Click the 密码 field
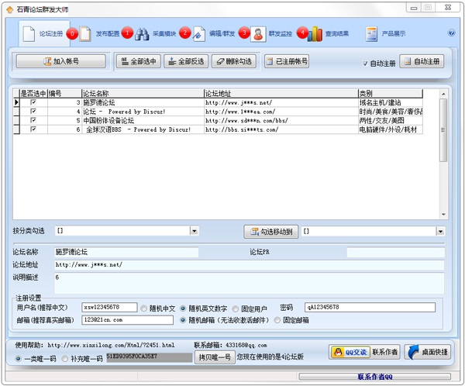465x386 pixels. click(370, 308)
